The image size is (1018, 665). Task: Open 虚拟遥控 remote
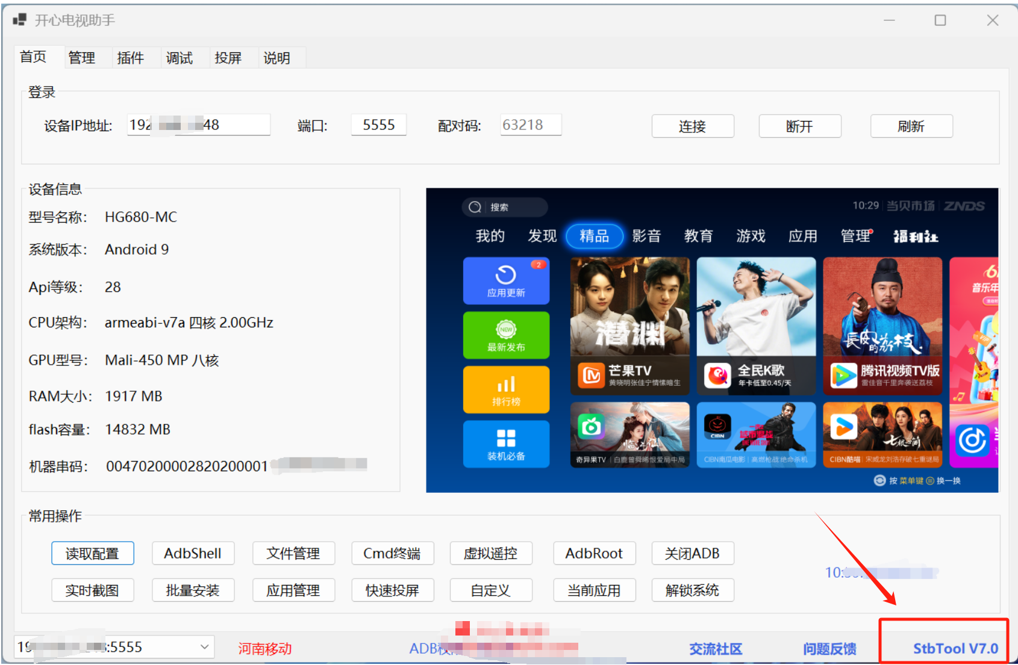(x=491, y=553)
